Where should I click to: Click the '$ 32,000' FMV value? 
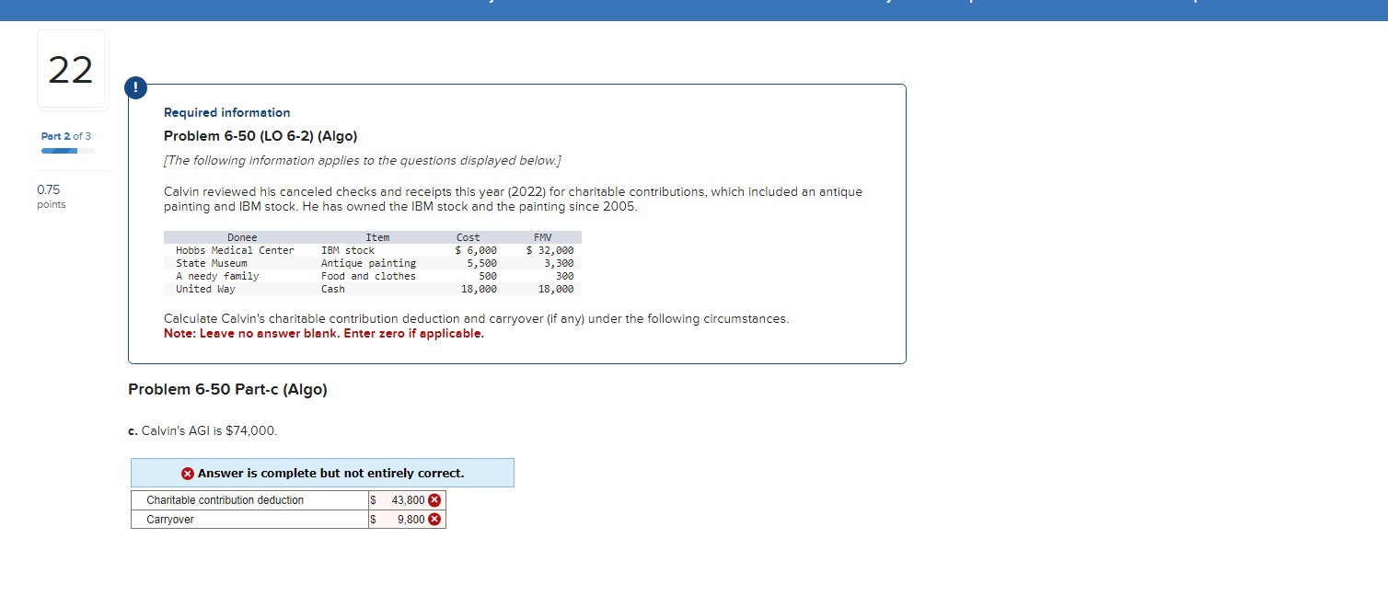pos(550,250)
